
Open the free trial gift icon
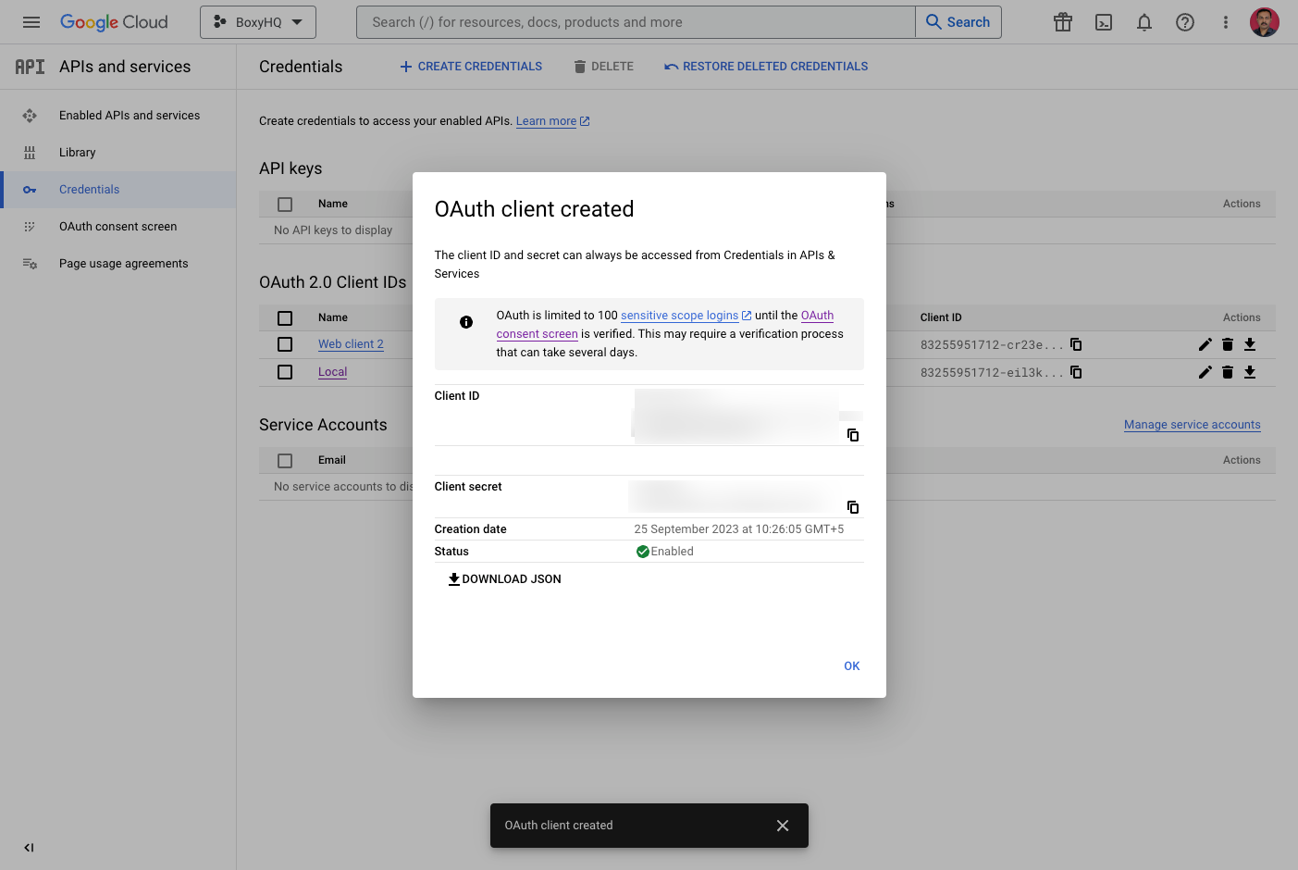pos(1062,21)
